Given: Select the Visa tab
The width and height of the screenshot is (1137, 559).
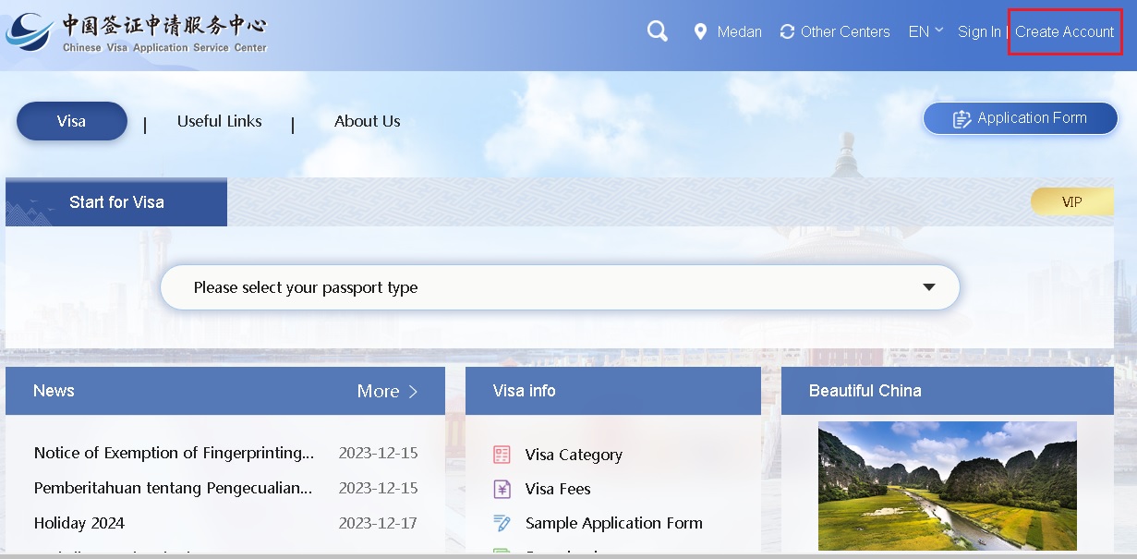Looking at the screenshot, I should 71,121.
